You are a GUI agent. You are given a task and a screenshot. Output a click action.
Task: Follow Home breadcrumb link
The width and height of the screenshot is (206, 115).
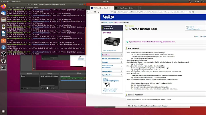tap(105, 22)
